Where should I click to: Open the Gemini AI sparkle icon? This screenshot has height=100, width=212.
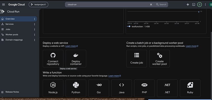(188, 4)
